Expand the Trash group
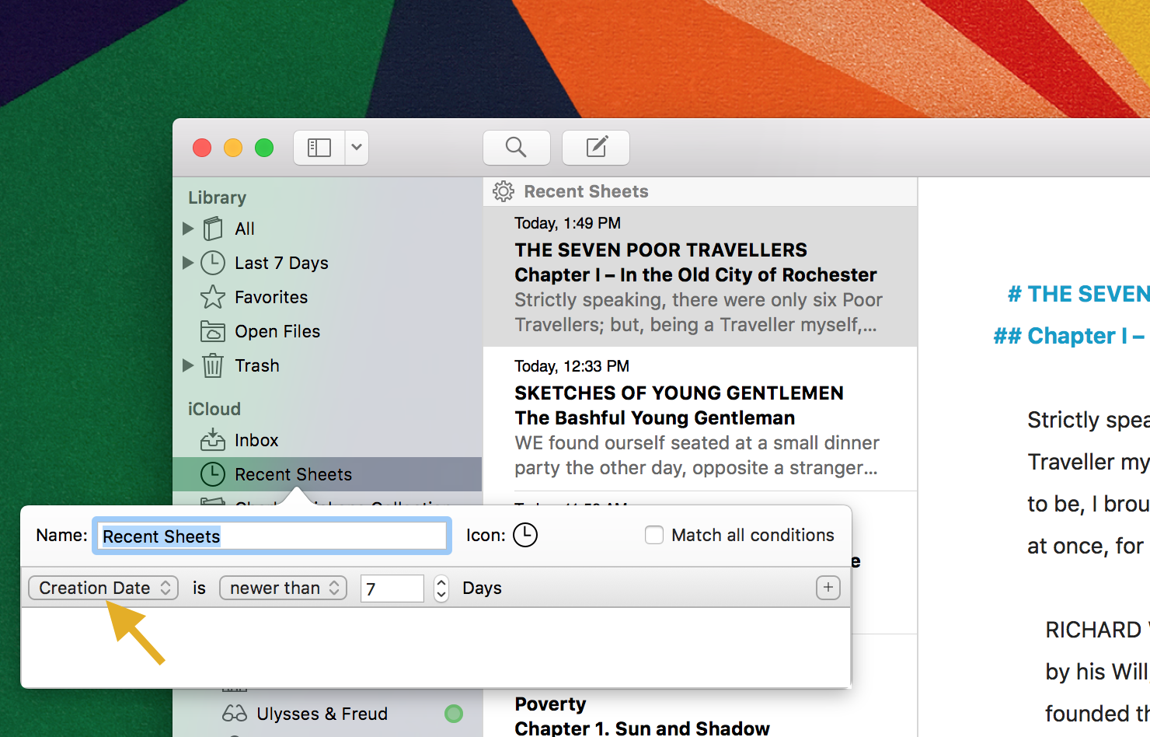The image size is (1150, 737). pyautogui.click(x=188, y=365)
